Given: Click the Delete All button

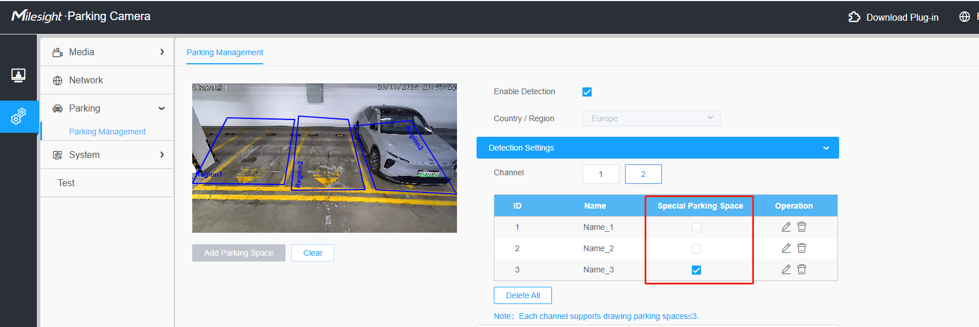Looking at the screenshot, I should point(523,295).
